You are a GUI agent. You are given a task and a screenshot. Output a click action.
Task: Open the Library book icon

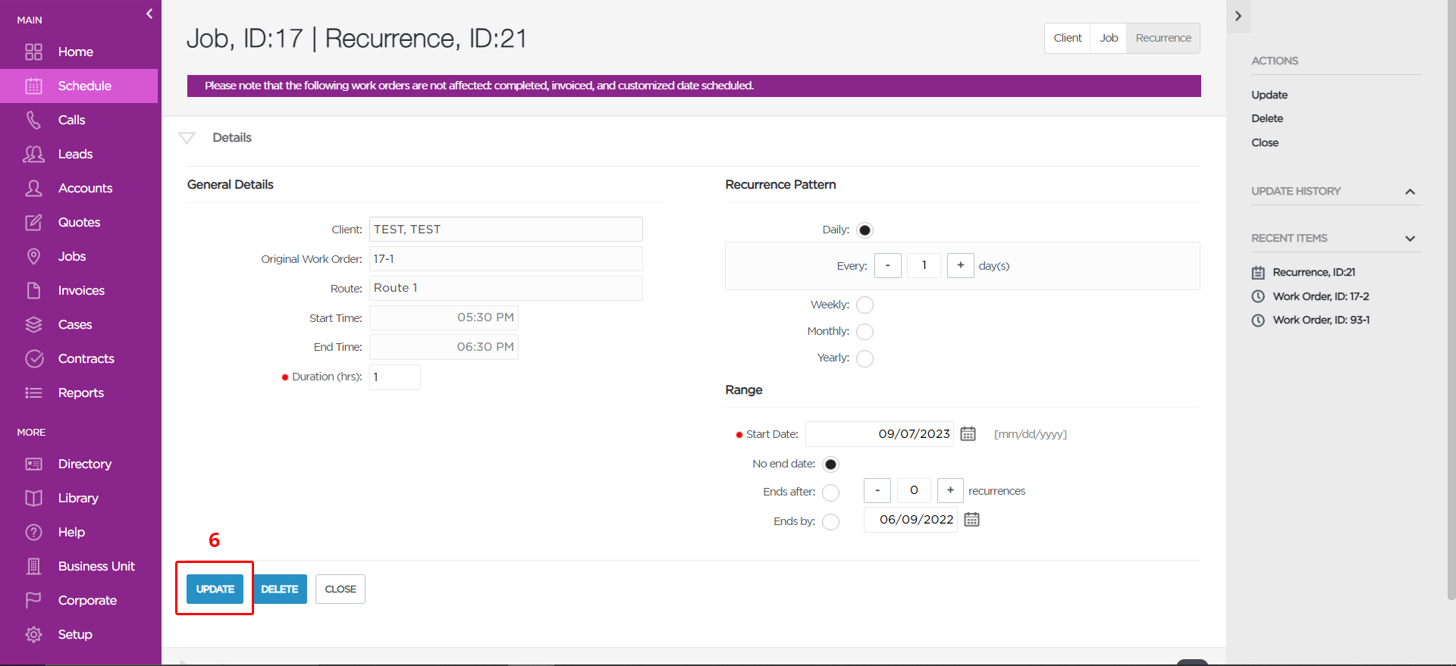(33, 498)
